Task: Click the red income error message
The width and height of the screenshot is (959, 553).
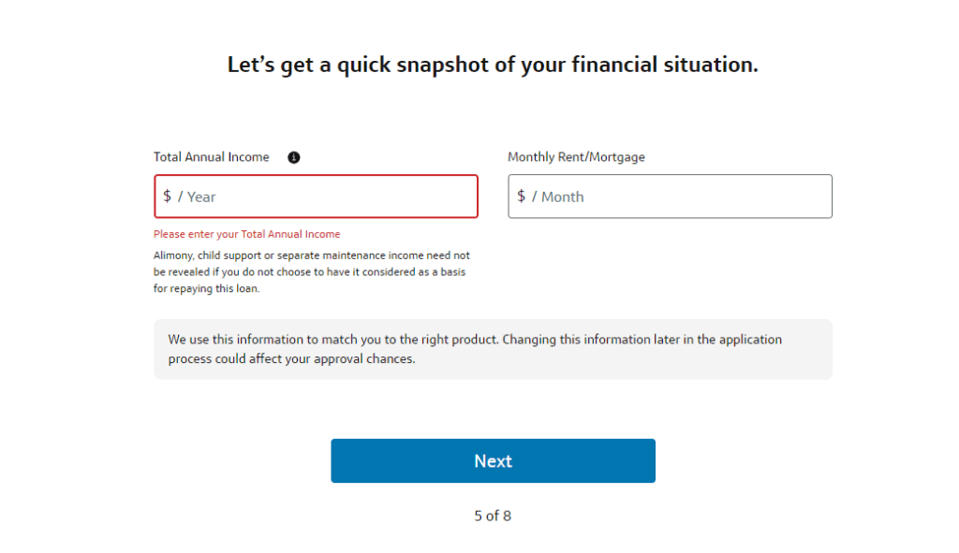Action: (x=247, y=234)
